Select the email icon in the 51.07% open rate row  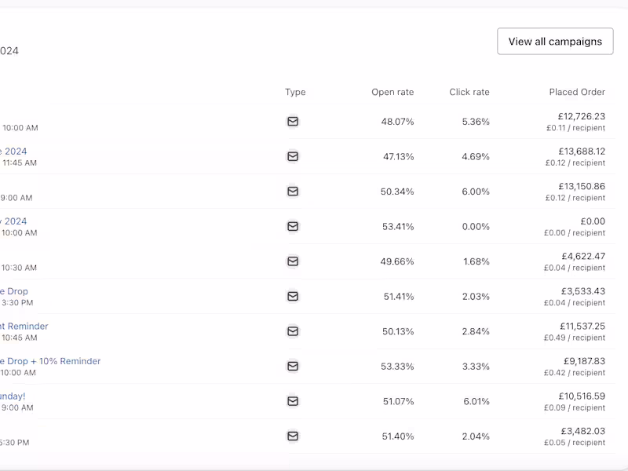[293, 401]
